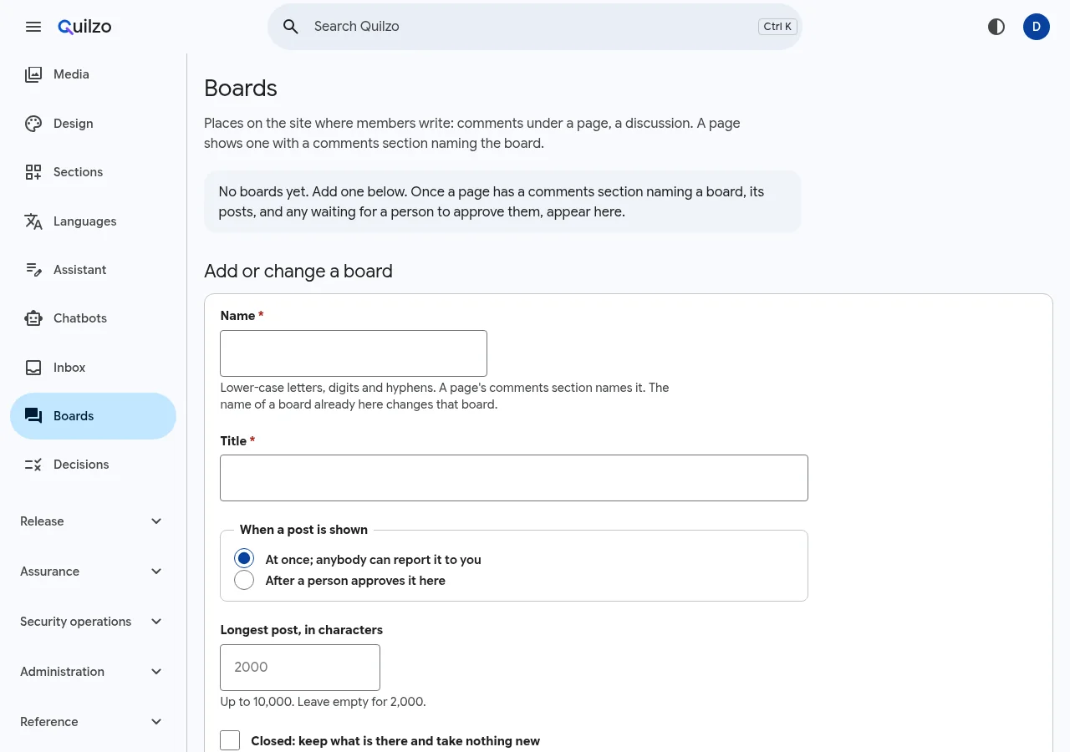
Task: Click the Search Quilzo field
Action: pos(533,27)
